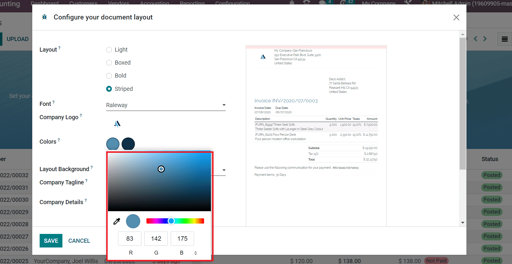Close the document layout dialog
This screenshot has height=264, width=512.
coord(456,17)
